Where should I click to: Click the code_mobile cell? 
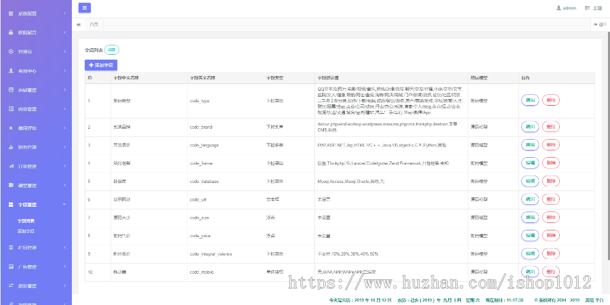coord(225,272)
